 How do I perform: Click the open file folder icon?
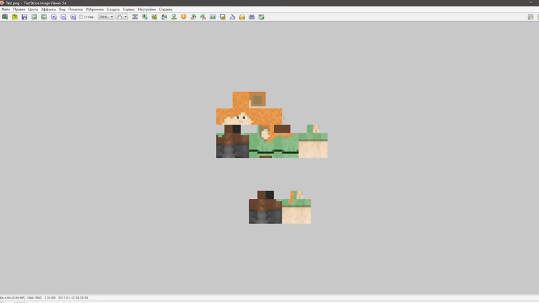[15, 17]
